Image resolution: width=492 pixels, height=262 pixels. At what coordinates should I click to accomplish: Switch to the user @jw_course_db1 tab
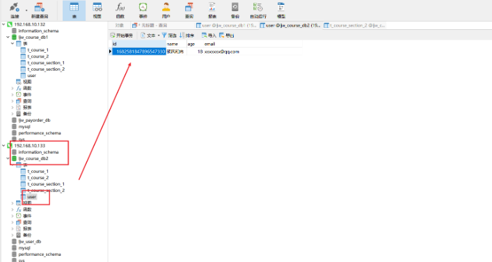[226, 26]
